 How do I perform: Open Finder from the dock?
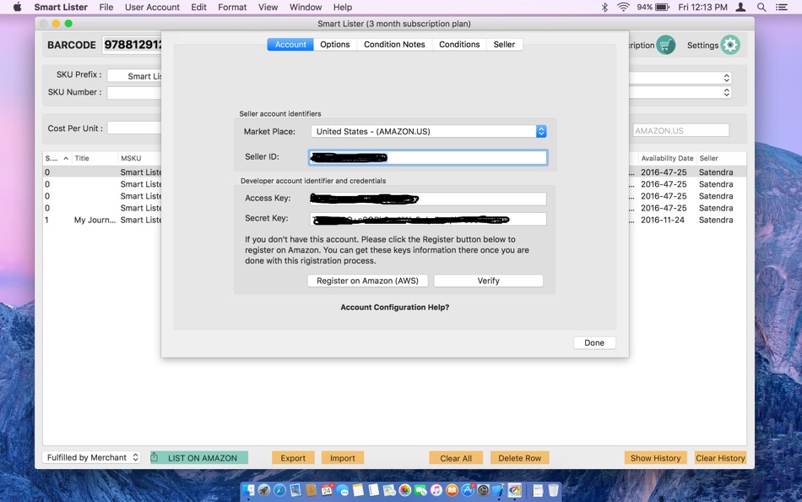248,490
